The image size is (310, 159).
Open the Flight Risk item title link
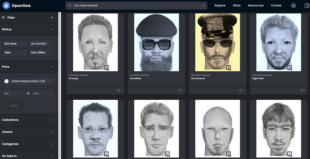pos(258,78)
